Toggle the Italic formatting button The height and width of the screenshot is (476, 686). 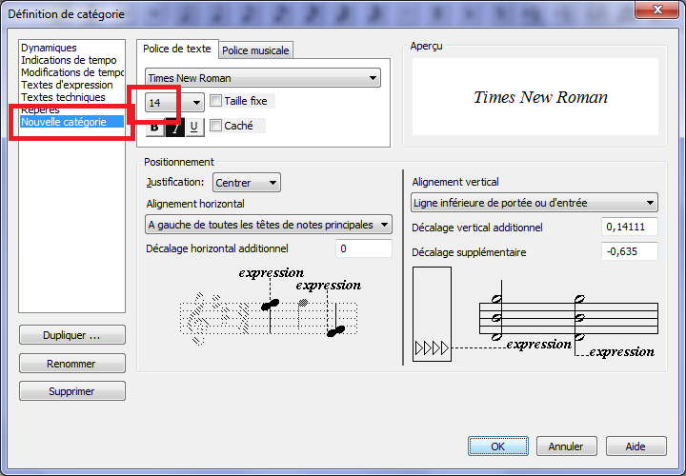173,127
